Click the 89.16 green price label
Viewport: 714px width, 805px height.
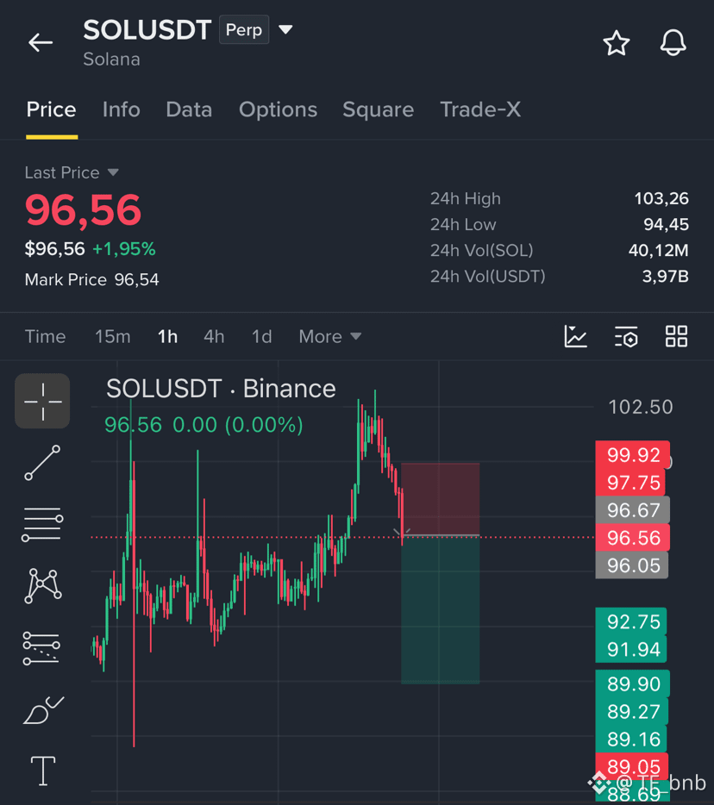click(631, 739)
